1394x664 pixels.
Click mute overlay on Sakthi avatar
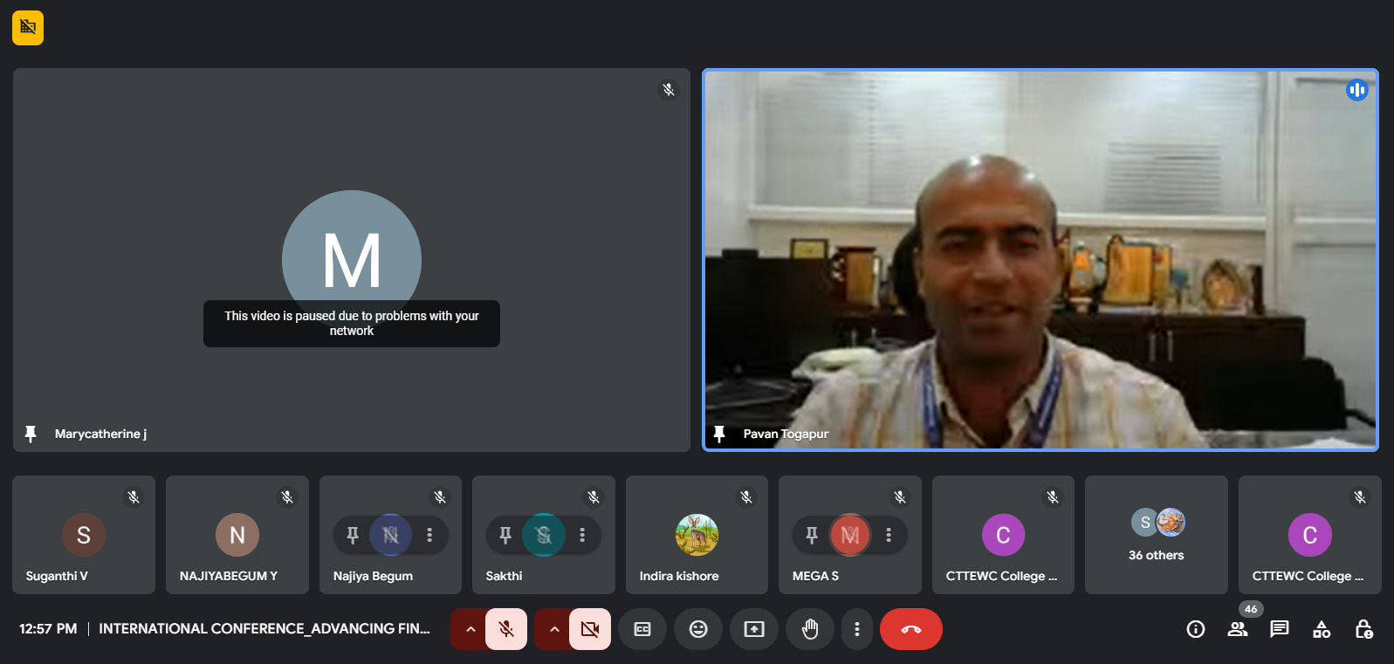[x=544, y=535]
